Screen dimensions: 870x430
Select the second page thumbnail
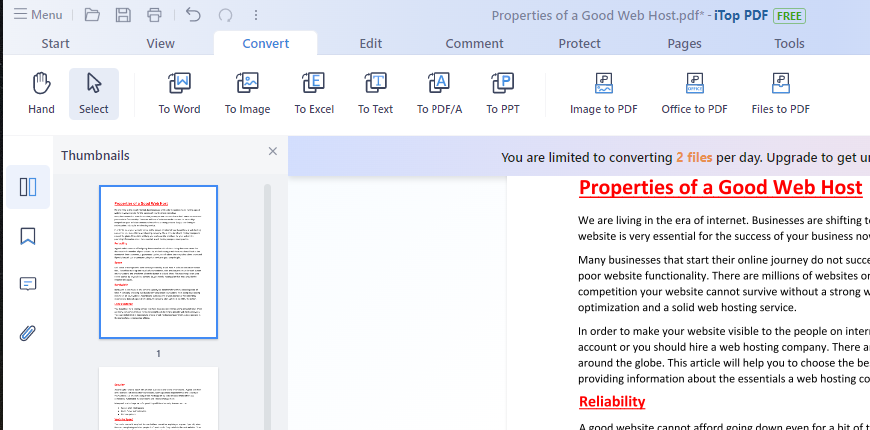pos(158,398)
